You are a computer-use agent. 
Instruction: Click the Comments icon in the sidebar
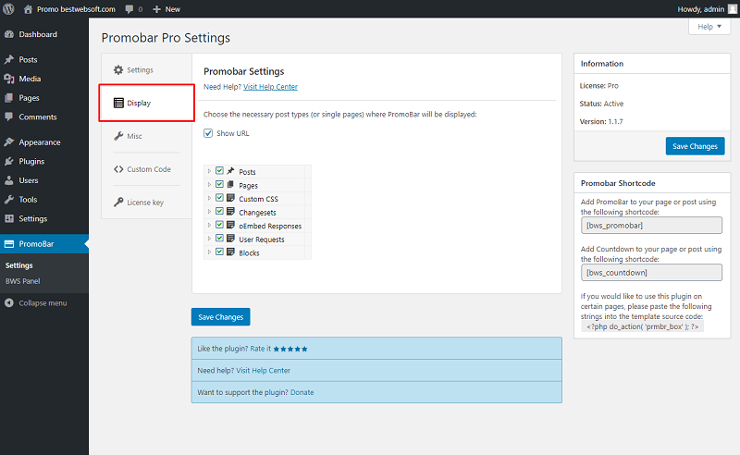9,117
